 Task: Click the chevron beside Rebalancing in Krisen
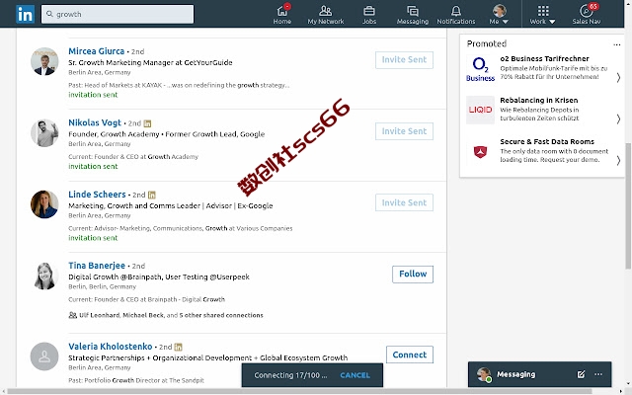pos(618,118)
